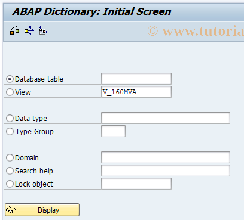
Task: Select the Database table radio button
Action: pos(10,79)
